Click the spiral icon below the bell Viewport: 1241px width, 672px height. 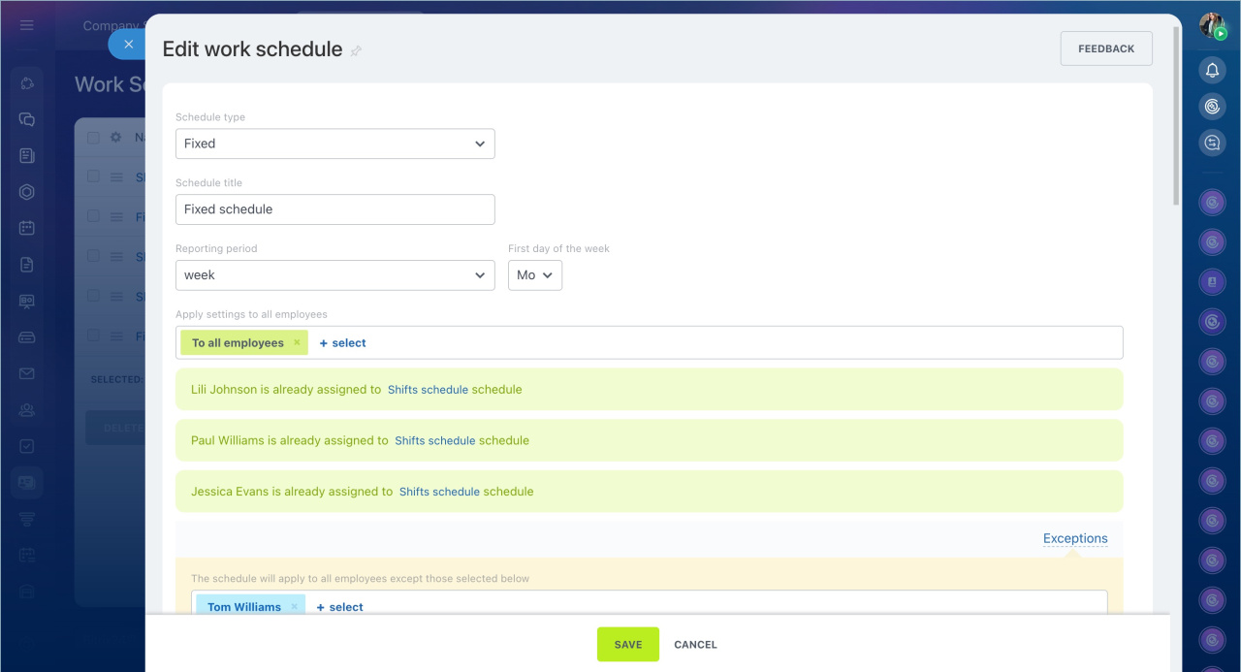pyautogui.click(x=1212, y=106)
